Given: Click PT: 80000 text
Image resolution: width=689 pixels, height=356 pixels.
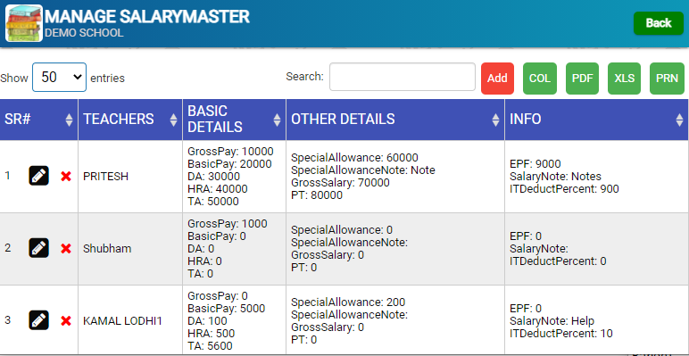Looking at the screenshot, I should click(317, 195).
